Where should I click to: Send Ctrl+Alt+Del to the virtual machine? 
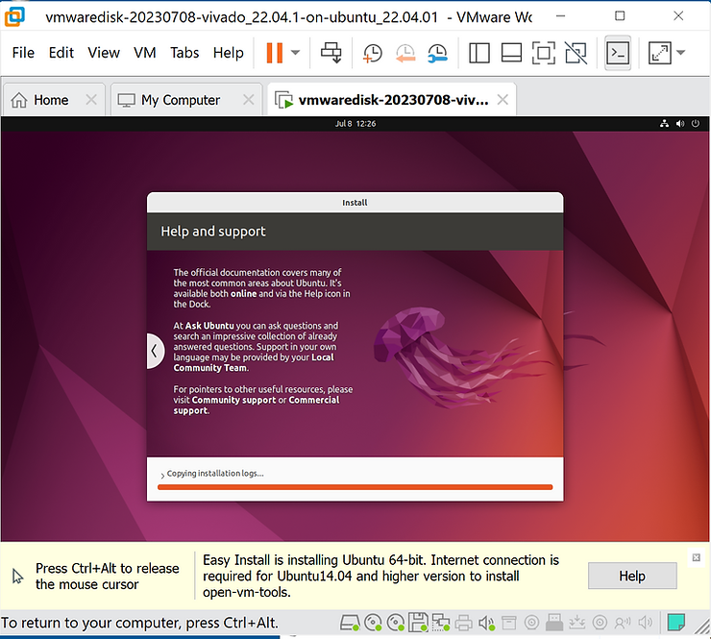pos(331,53)
